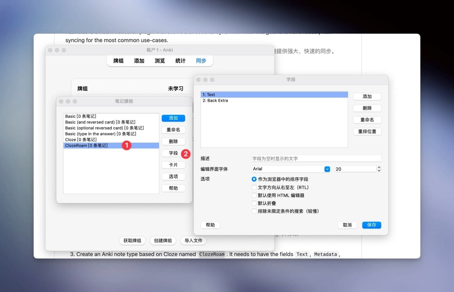Click into the 描述 description text field
Screen dimensions: 454x292
coord(316,159)
